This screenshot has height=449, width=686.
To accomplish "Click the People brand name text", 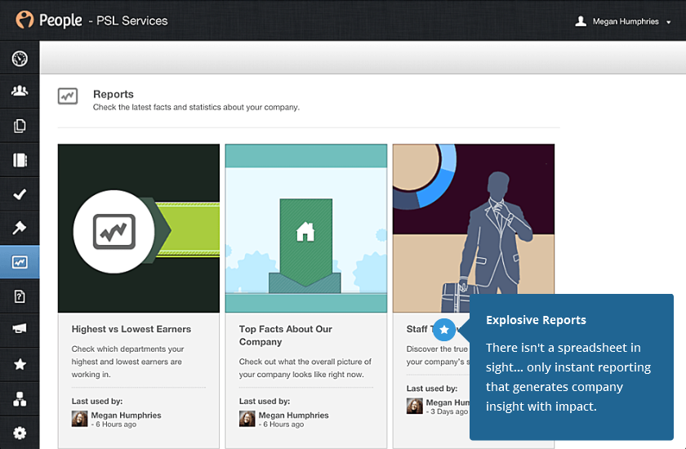I will pos(60,20).
